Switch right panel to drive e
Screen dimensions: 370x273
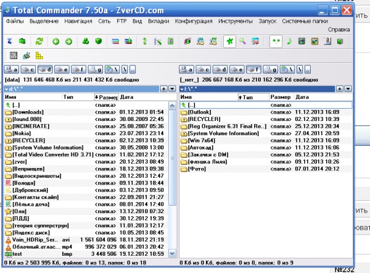coord(237,70)
